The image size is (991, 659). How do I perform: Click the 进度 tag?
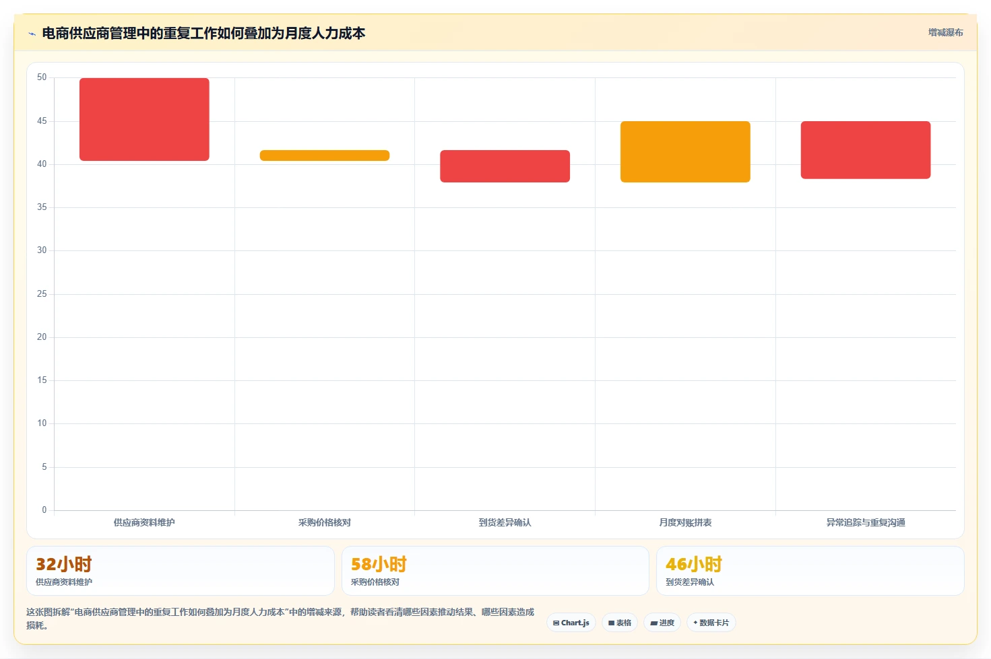click(662, 623)
